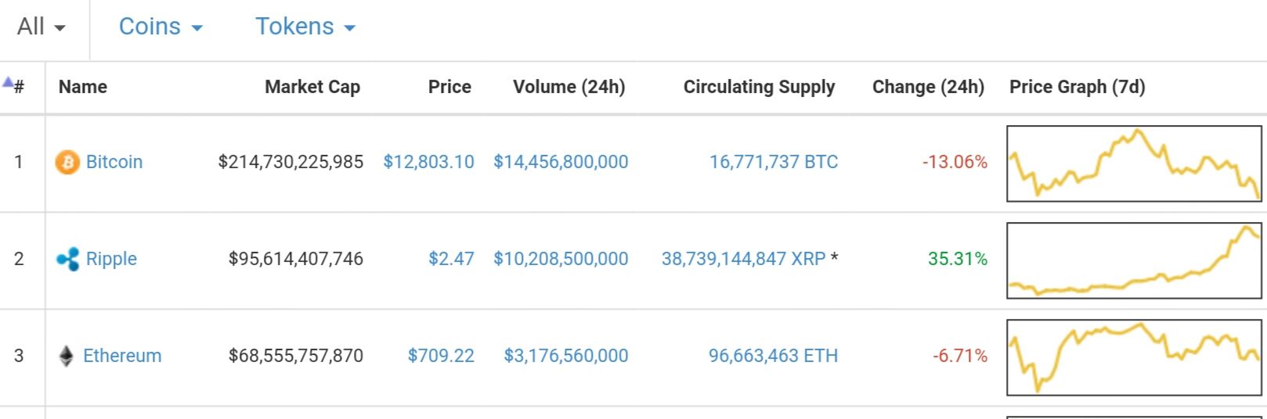
Task: Click Ethereum supply 96,663,463 ETH
Action: point(774,356)
